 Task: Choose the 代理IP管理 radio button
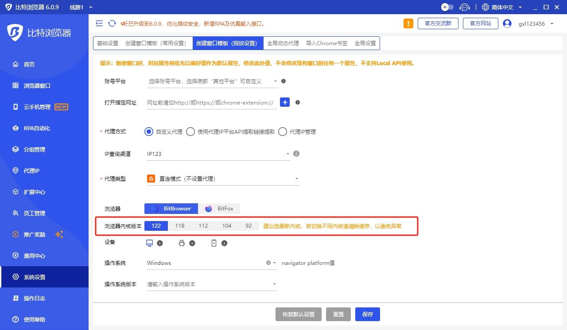click(x=283, y=132)
